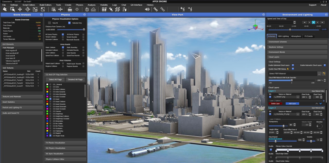Expand the Skydome Settings section
Screen dimensions: 329x163
coord(297,47)
